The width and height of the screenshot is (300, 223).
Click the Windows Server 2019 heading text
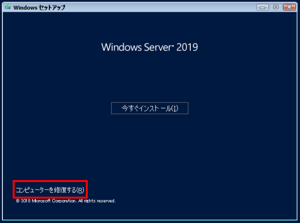click(x=150, y=47)
